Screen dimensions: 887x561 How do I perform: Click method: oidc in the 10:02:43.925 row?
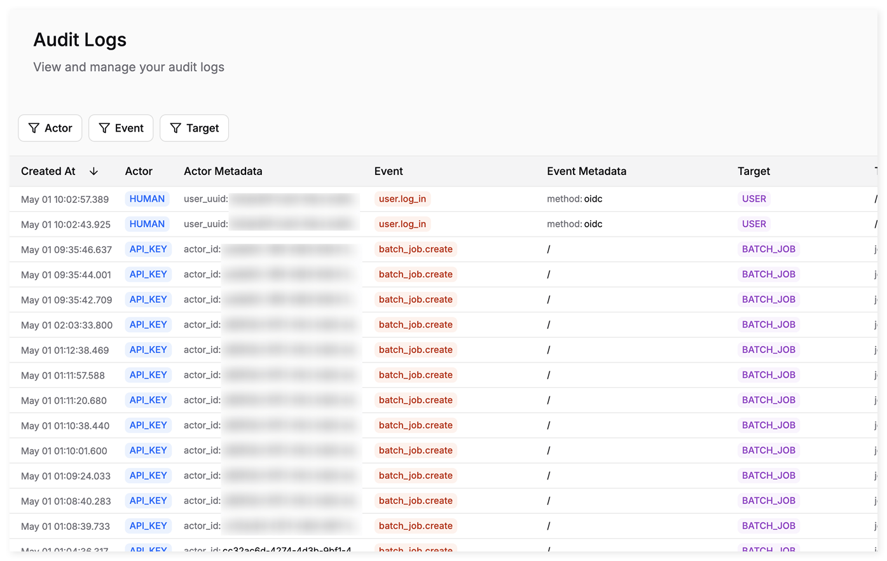[575, 224]
